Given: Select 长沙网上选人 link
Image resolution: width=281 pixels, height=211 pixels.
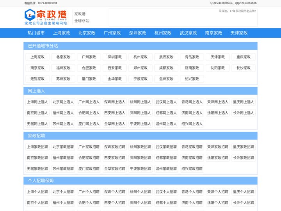Looking at the screenshot, I should [x=244, y=113].
